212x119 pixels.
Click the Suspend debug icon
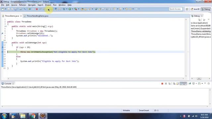[x=33, y=9]
